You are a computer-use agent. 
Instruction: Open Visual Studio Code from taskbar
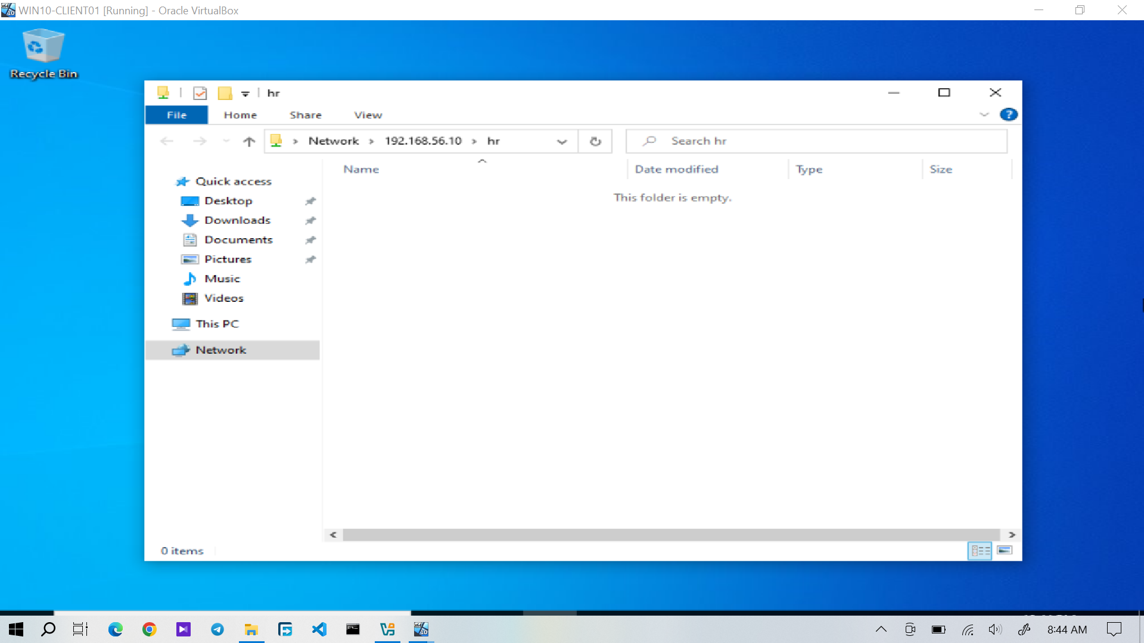(x=319, y=629)
